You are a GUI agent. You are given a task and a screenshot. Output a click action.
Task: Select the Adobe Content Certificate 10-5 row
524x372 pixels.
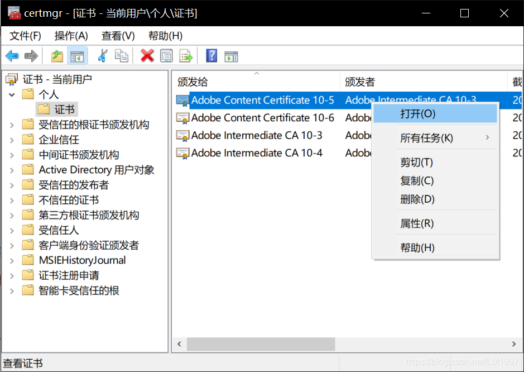tap(262, 100)
